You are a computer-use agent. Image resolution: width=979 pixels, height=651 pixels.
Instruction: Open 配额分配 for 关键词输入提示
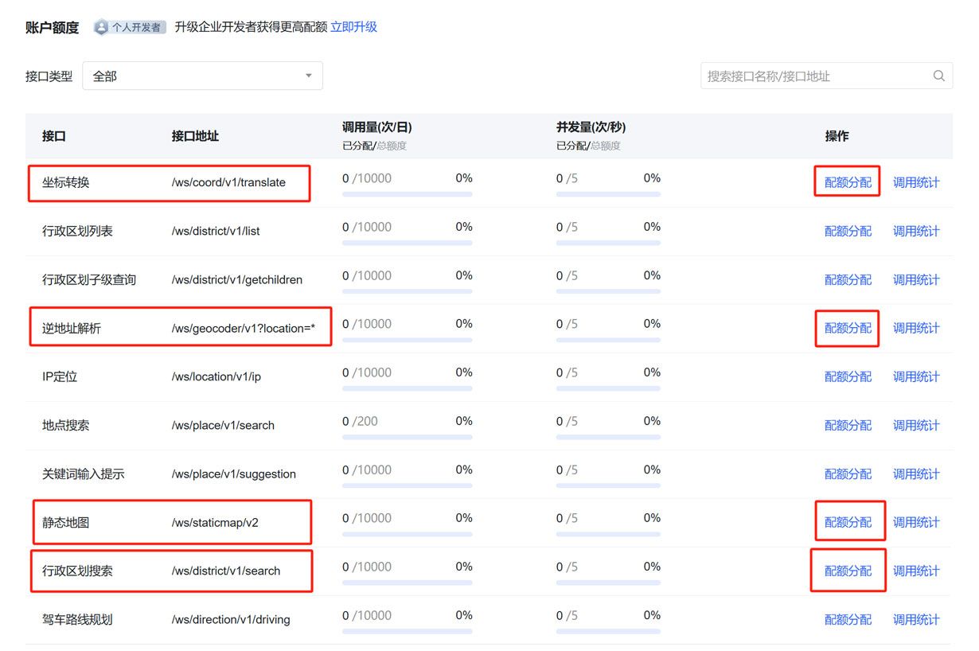pos(848,474)
